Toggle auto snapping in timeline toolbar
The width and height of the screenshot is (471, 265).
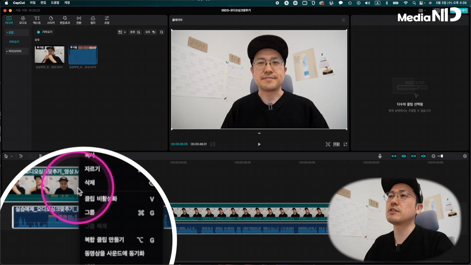click(x=404, y=156)
